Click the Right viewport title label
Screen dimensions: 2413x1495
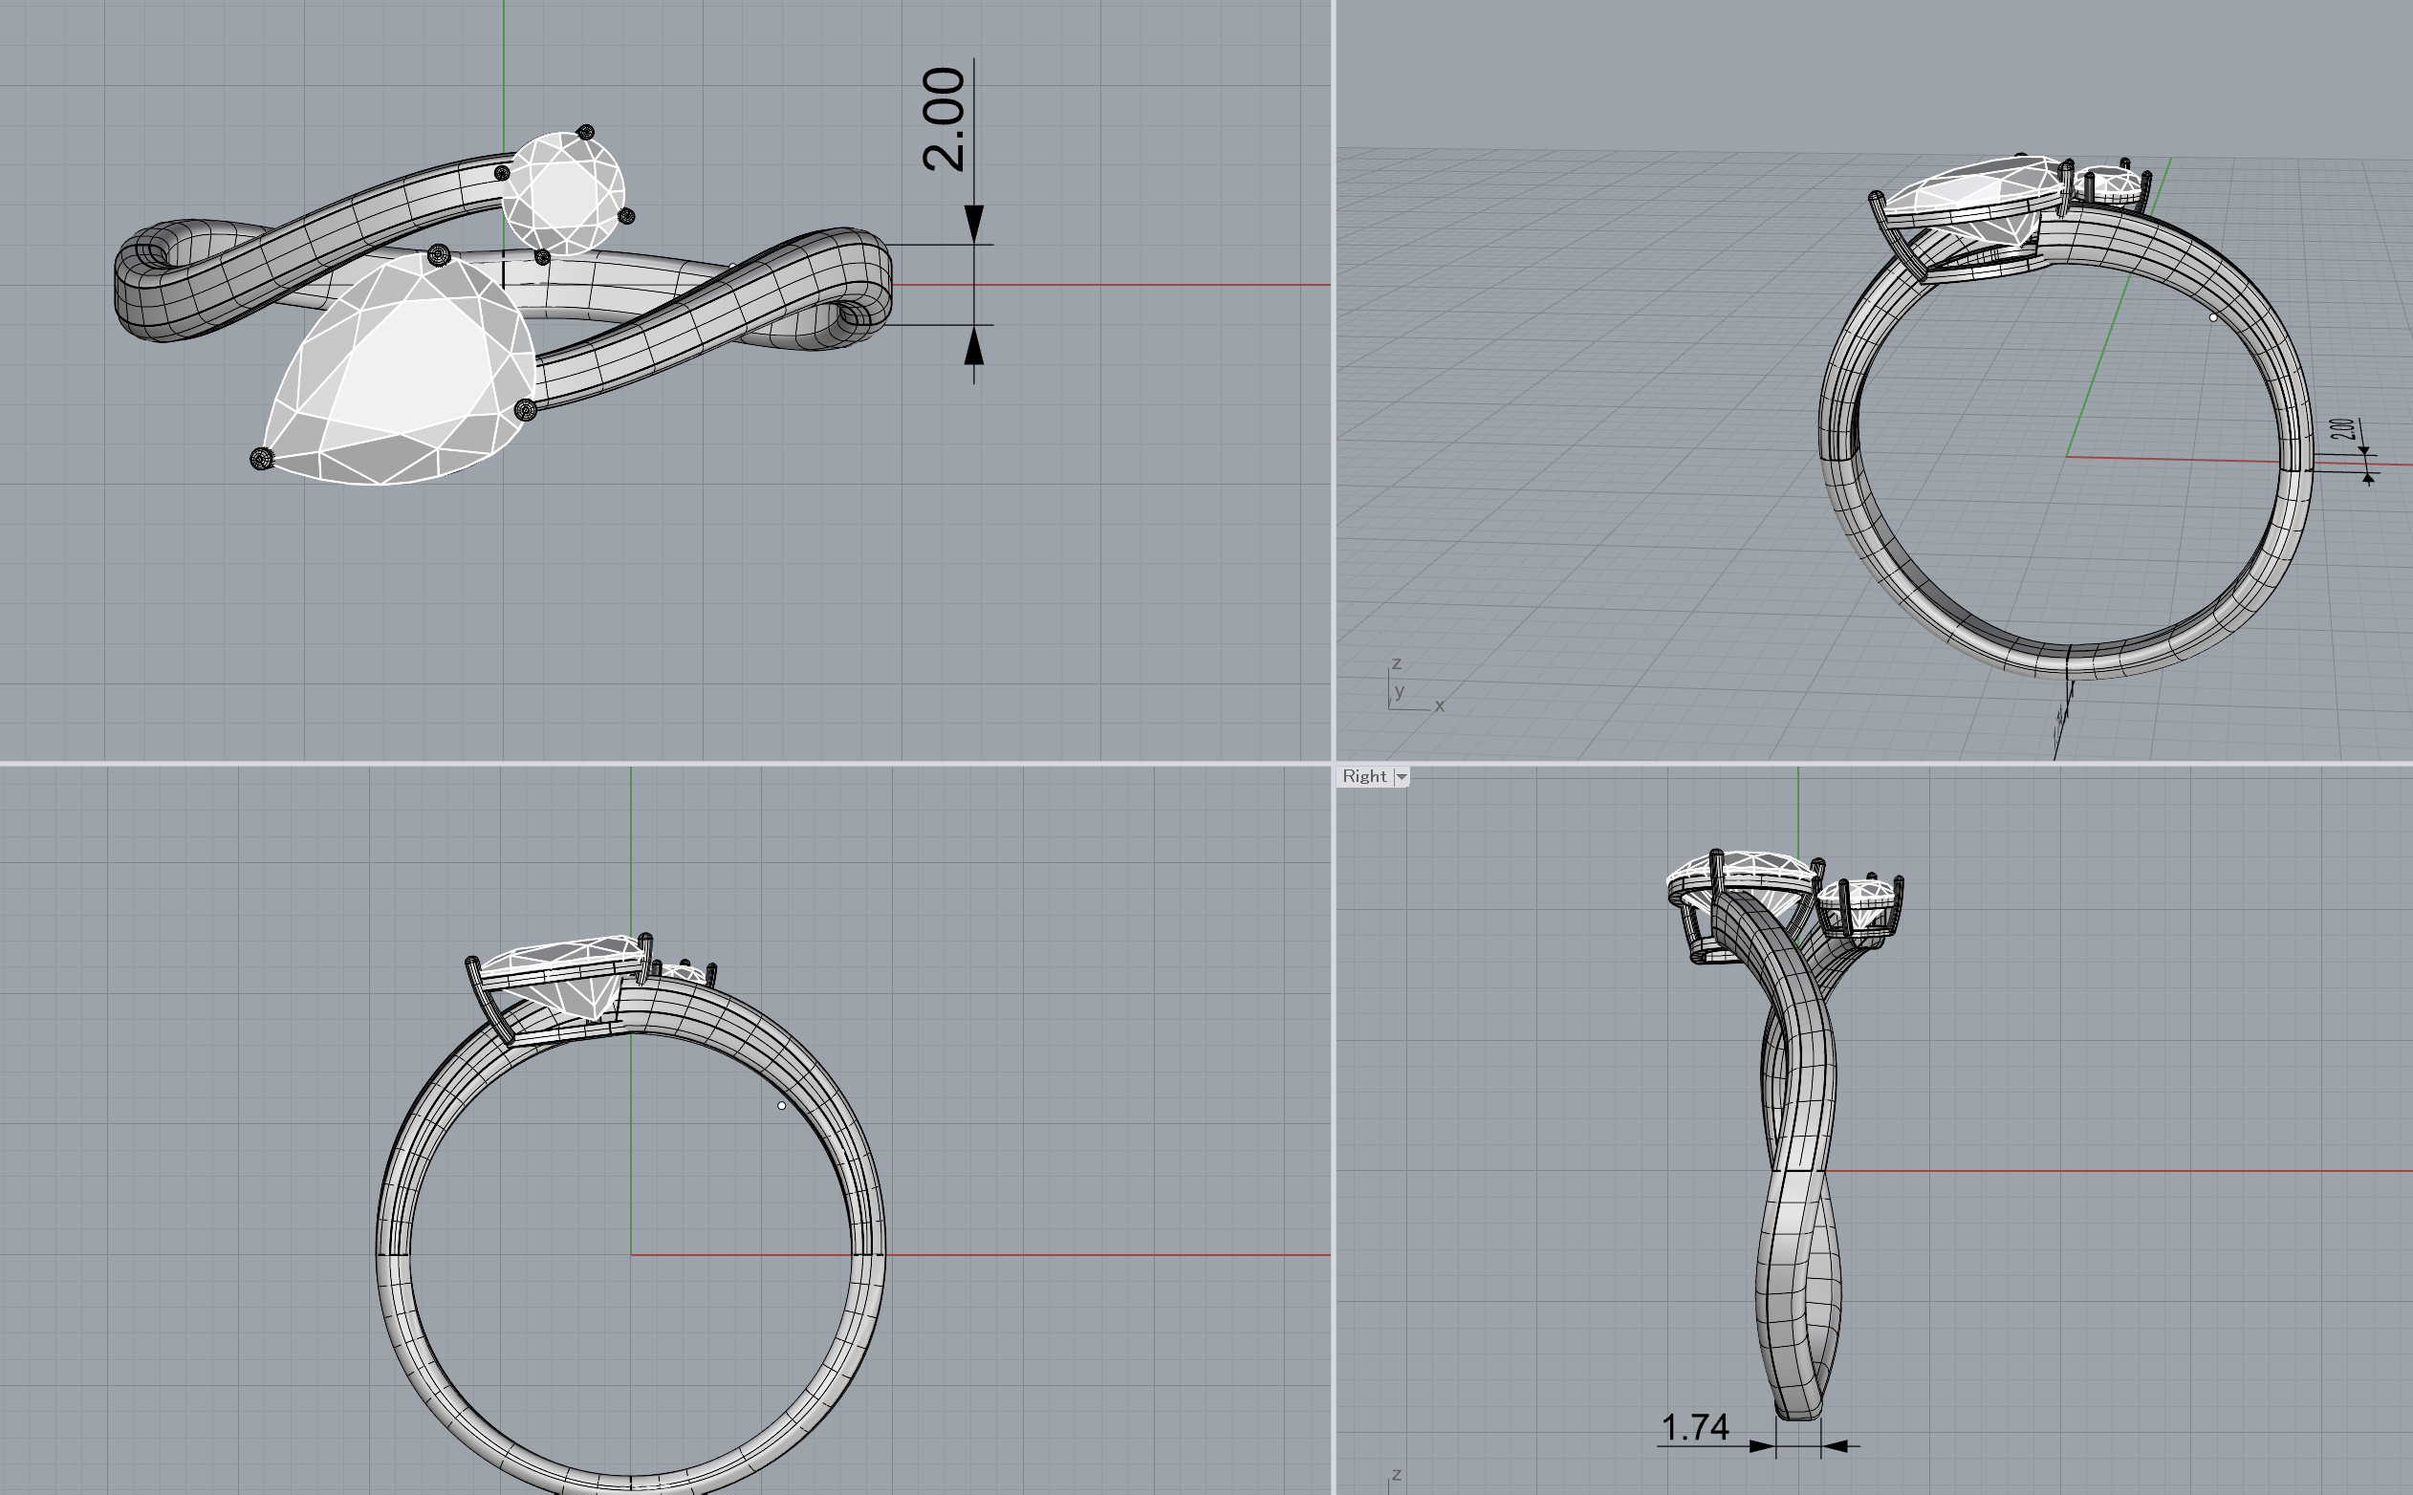coord(1363,777)
